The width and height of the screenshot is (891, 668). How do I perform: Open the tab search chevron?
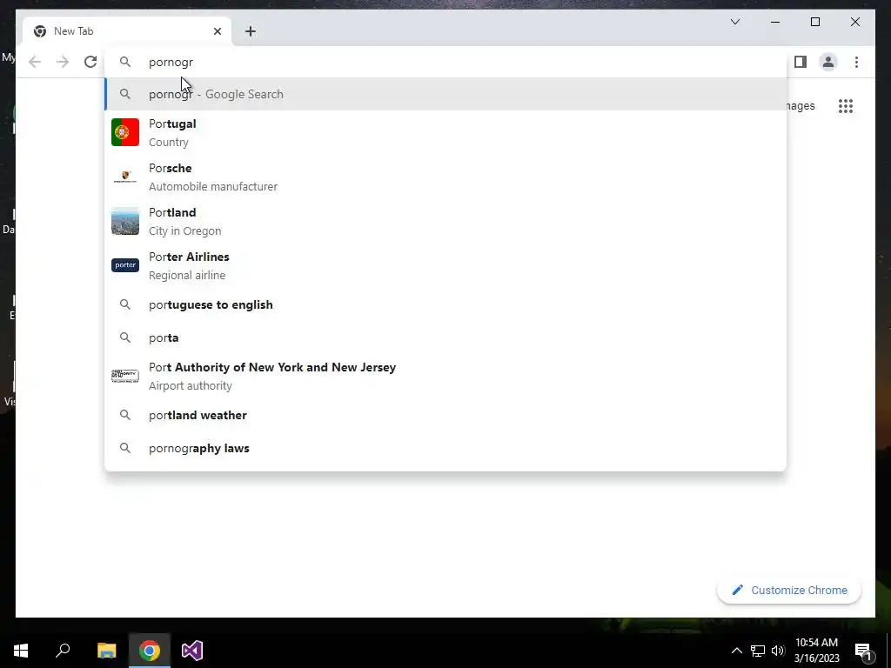click(x=734, y=22)
